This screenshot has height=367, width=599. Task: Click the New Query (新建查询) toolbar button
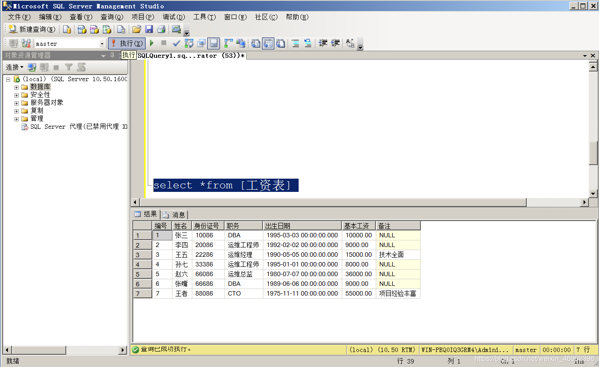[x=32, y=30]
